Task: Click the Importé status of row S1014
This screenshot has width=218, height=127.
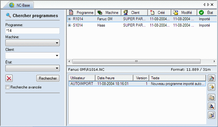Action: point(204,25)
